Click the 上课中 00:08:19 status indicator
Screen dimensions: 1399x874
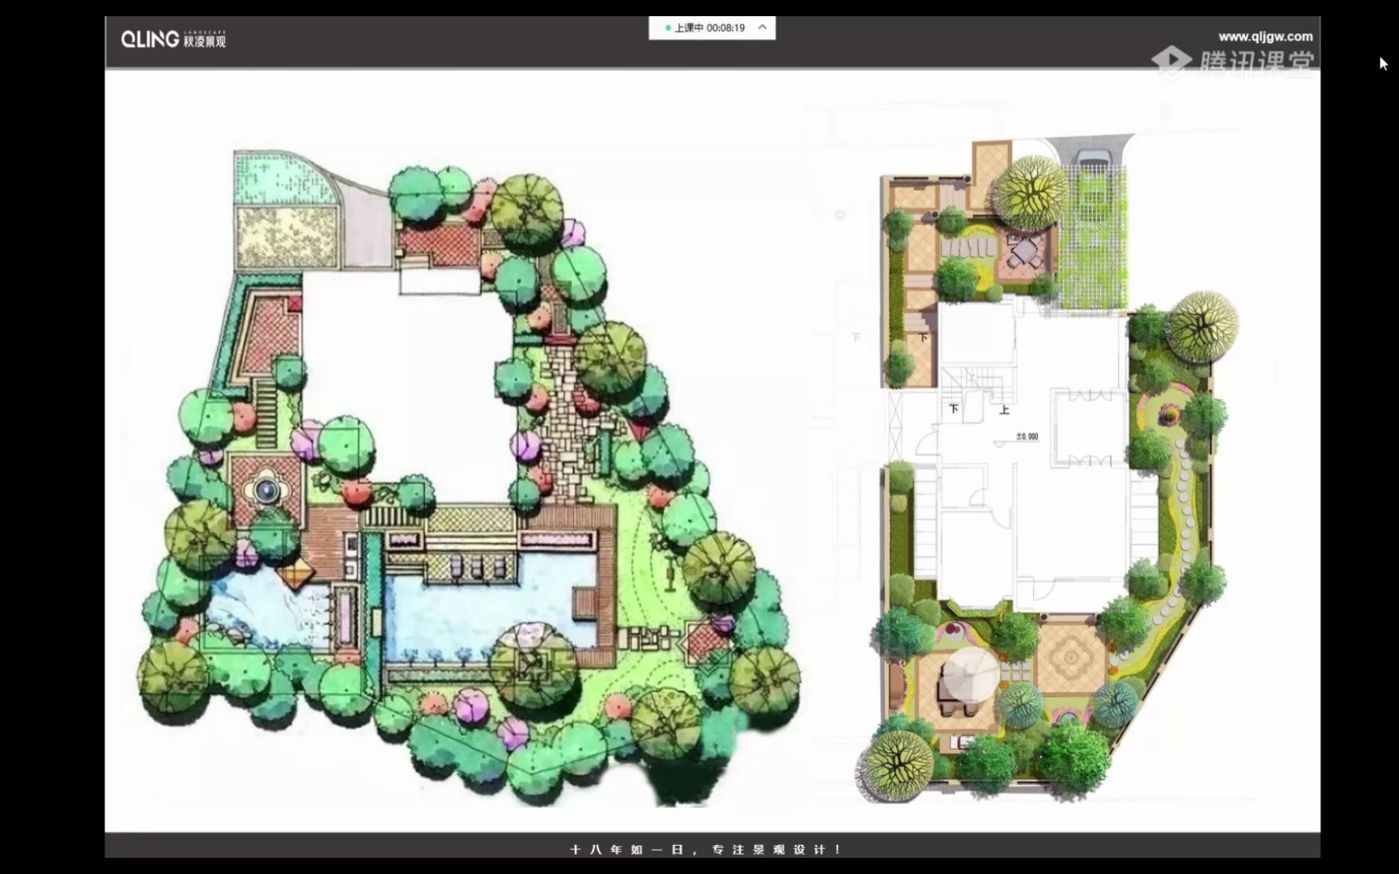click(705, 28)
